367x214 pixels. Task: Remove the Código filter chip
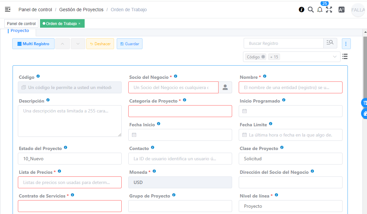click(x=263, y=56)
